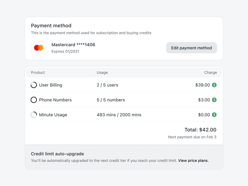Click the 483 mins / 2000 mins usage text
The width and height of the screenshot is (248, 186).
(x=119, y=115)
